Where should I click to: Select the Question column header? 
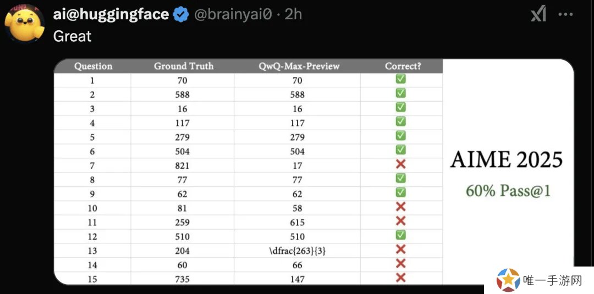coord(93,66)
